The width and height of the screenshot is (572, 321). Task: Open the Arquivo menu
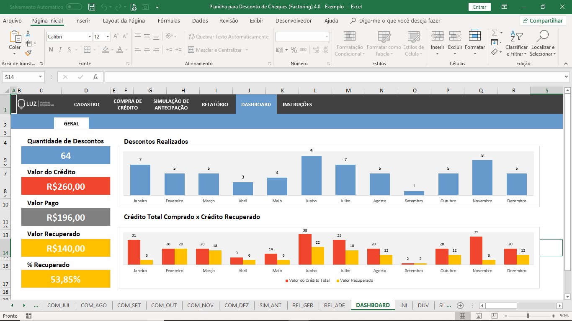[12, 20]
